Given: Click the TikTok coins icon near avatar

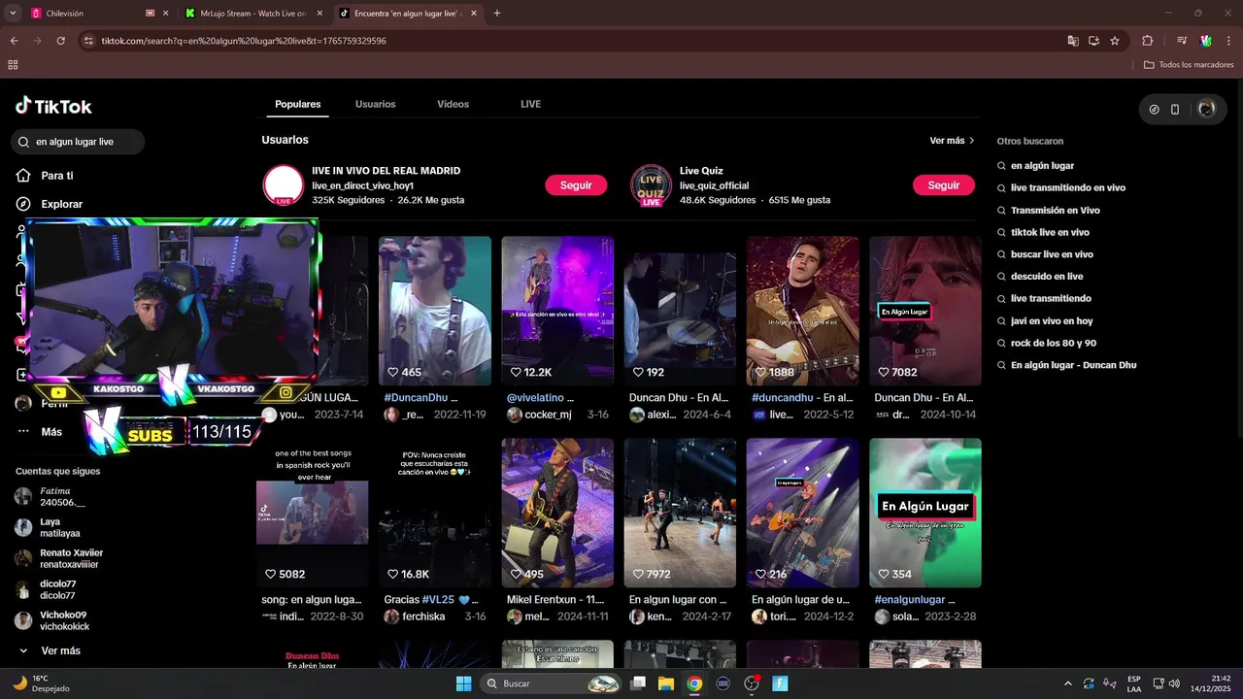Looking at the screenshot, I should (x=1154, y=110).
